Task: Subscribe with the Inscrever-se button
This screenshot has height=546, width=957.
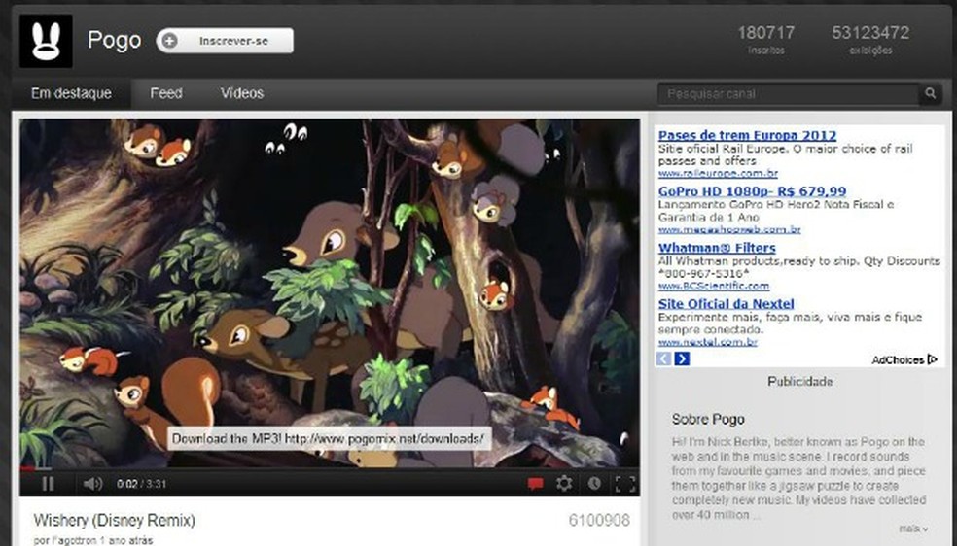Action: click(x=225, y=41)
